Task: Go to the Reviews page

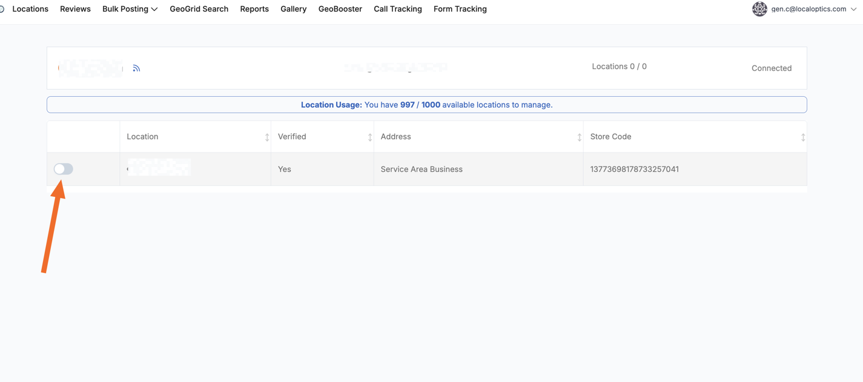Action: (75, 9)
